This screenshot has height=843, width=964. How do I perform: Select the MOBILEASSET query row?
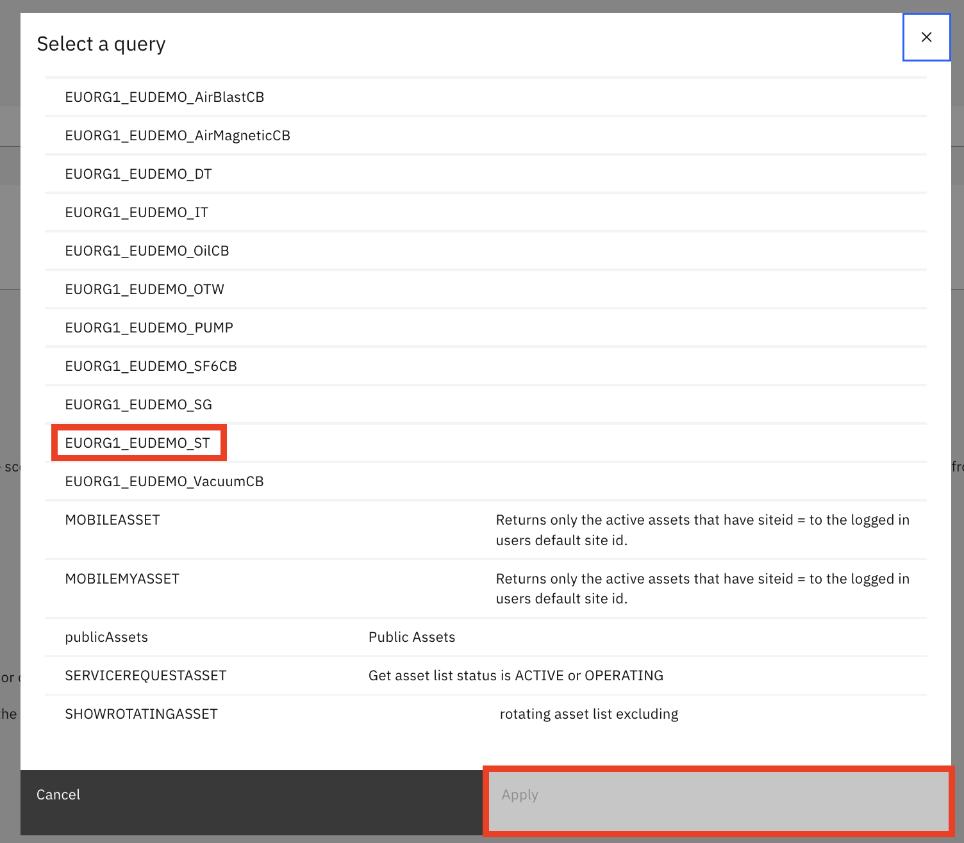point(485,530)
